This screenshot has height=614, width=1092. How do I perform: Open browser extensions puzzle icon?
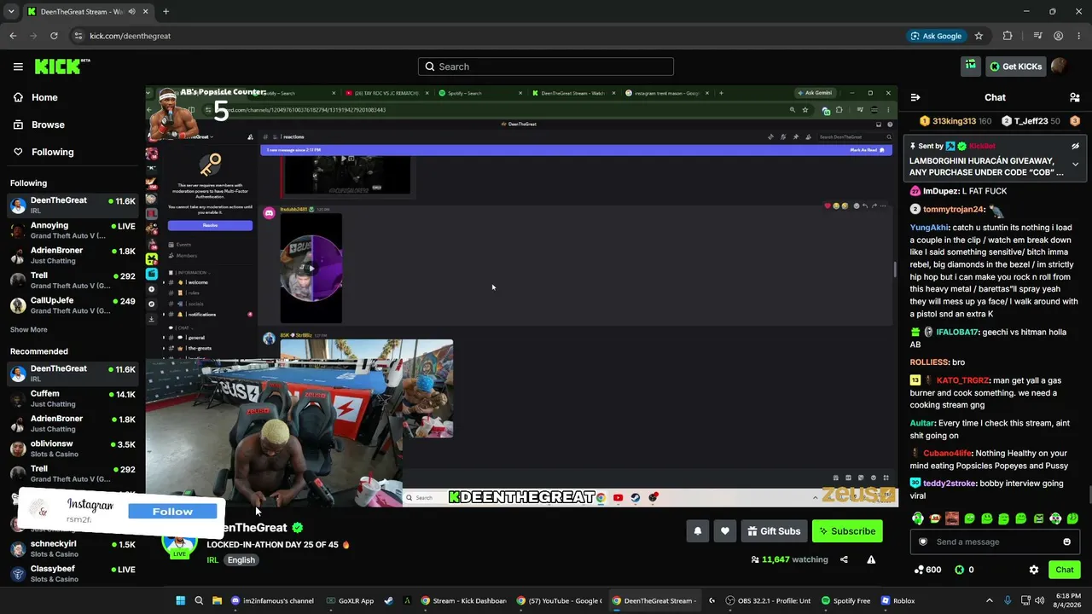[x=1008, y=36]
